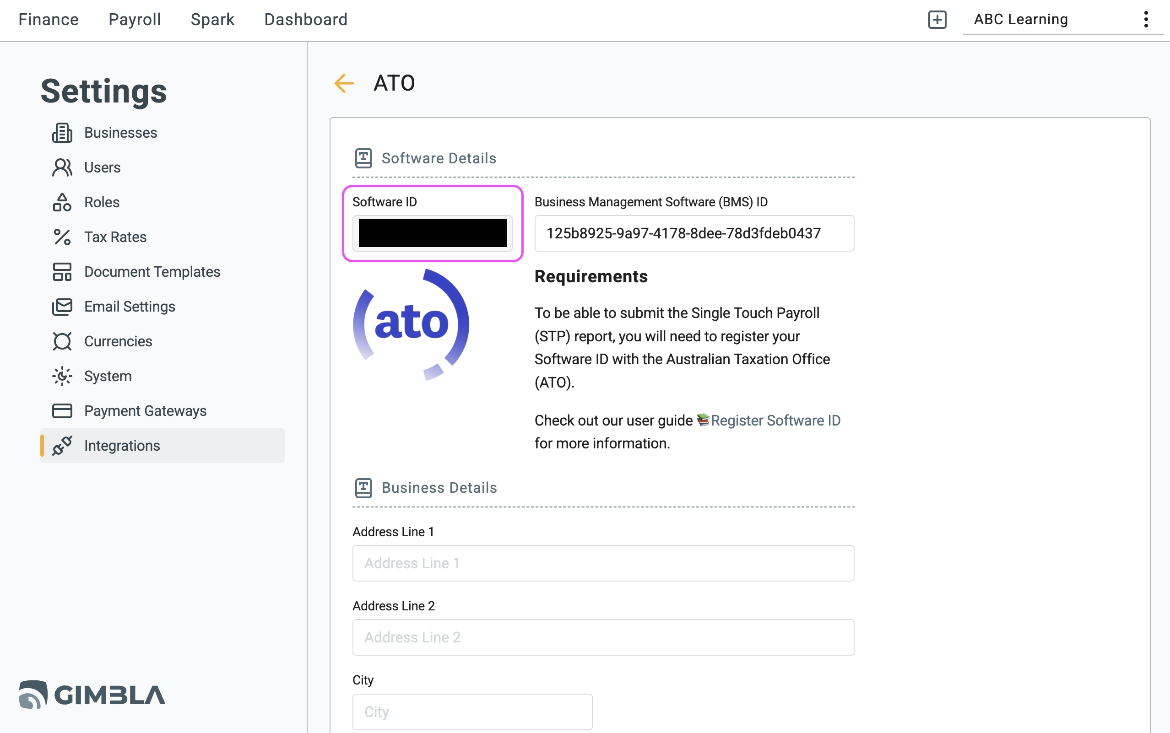
Task: Click the City input field
Action: 472,711
